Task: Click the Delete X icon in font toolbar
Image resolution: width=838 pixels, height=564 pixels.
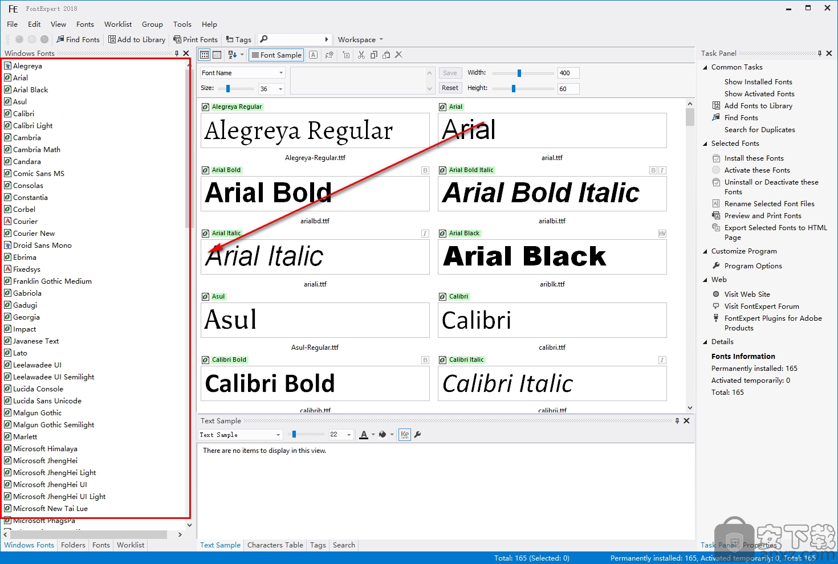Action: pyautogui.click(x=399, y=55)
